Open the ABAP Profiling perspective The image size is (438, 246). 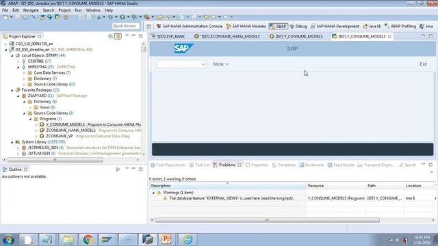(x=400, y=26)
